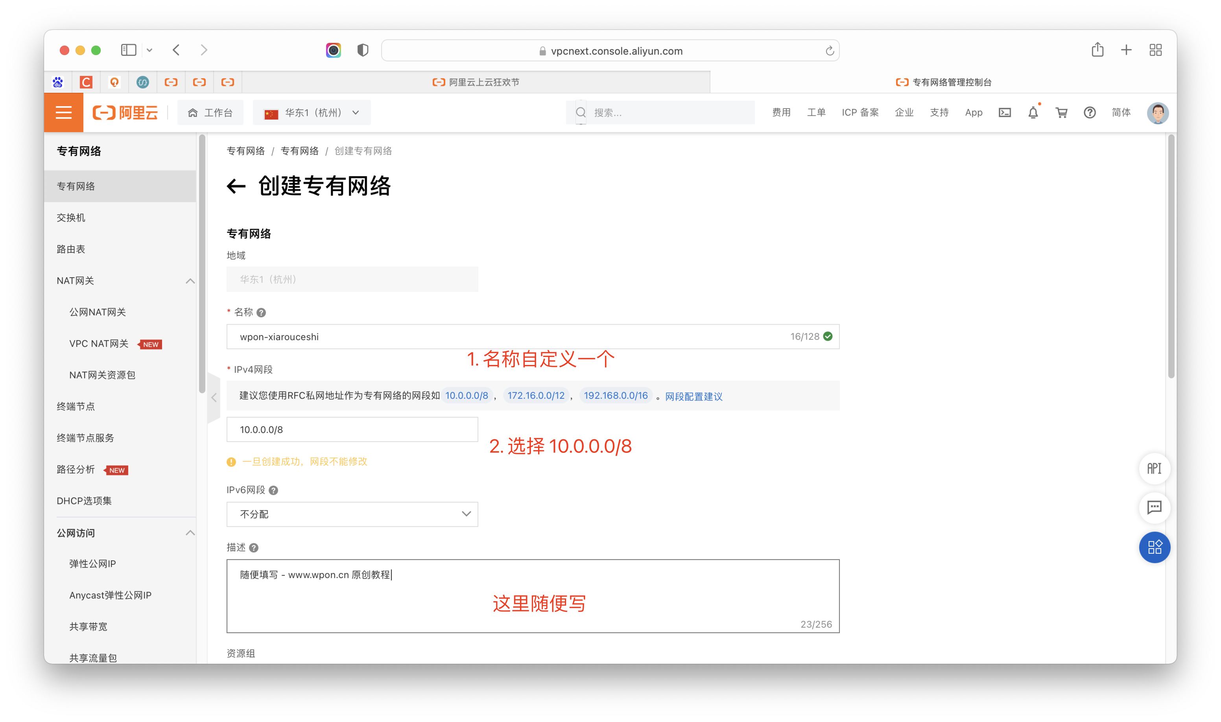Open the notifications bell
The height and width of the screenshot is (722, 1221).
[x=1033, y=112]
